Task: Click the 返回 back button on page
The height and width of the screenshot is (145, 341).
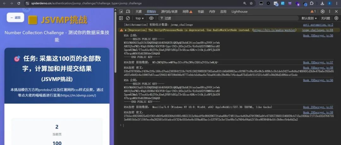Action: pos(15,18)
